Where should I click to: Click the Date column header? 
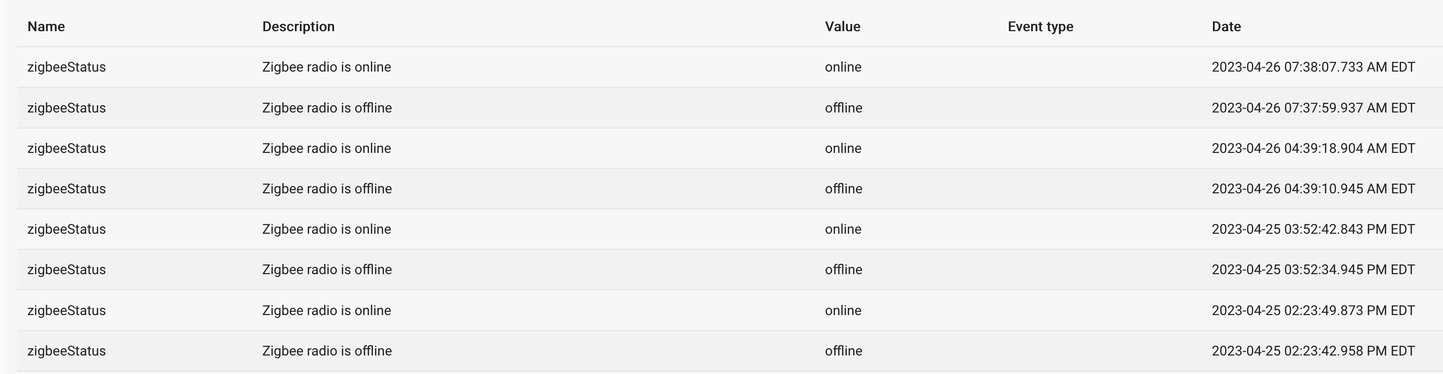pos(1226,27)
